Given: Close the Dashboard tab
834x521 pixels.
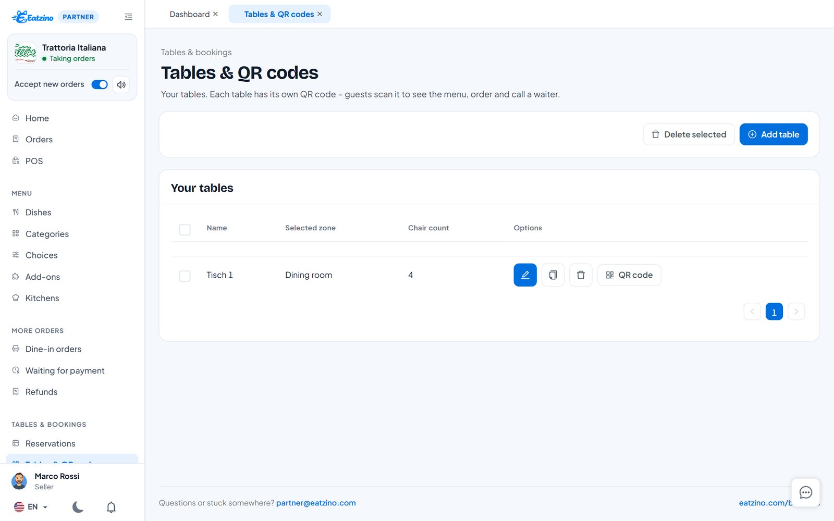Looking at the screenshot, I should 215,14.
